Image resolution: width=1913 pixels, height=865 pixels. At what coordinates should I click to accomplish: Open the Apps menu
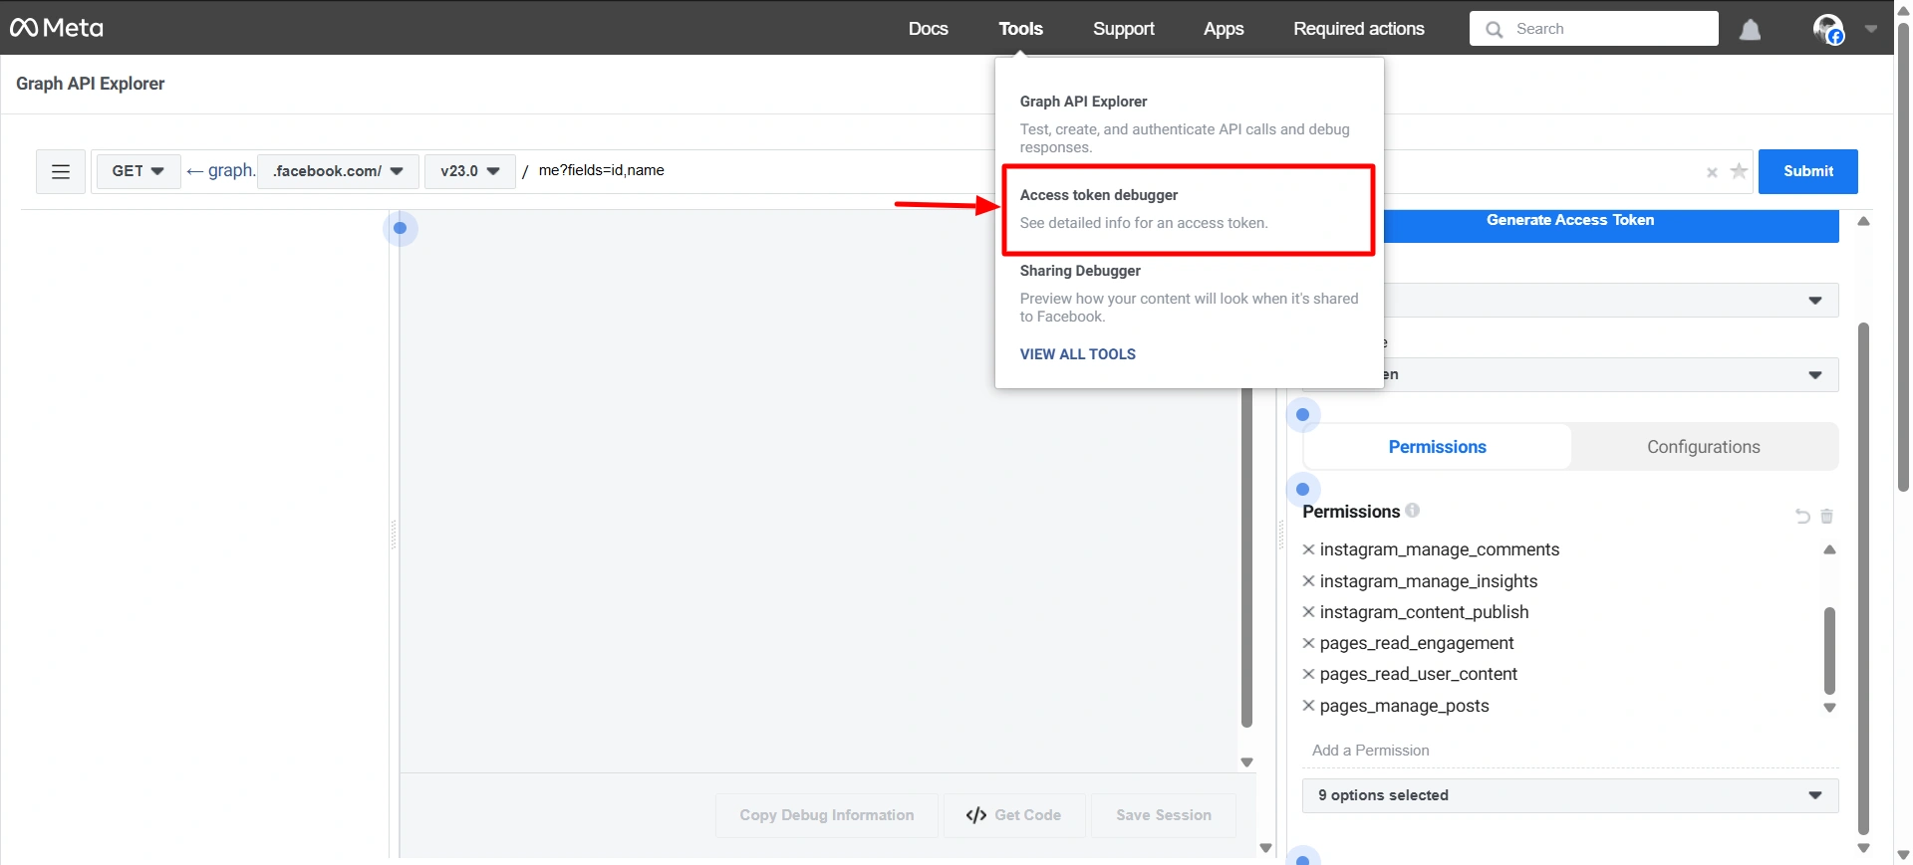coord(1223,29)
